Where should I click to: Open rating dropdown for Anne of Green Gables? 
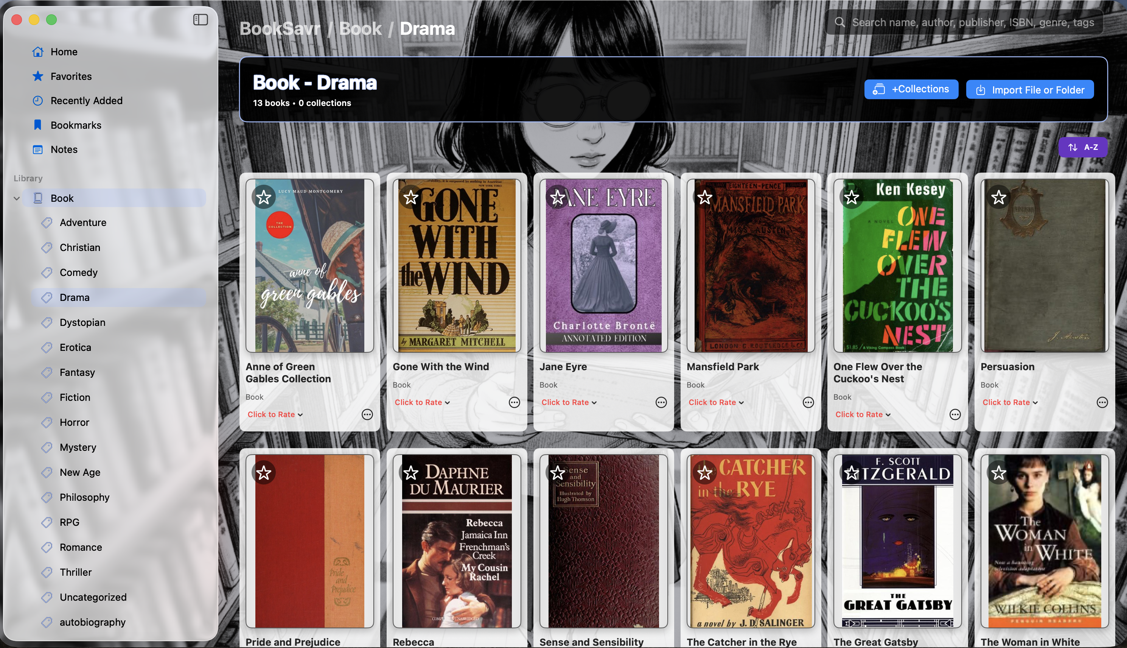[x=275, y=414]
